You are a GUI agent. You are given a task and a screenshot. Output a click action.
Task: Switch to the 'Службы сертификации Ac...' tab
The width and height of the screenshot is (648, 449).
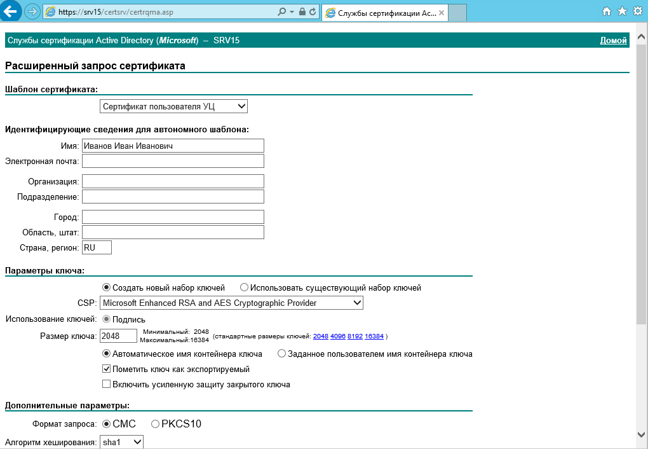385,13
